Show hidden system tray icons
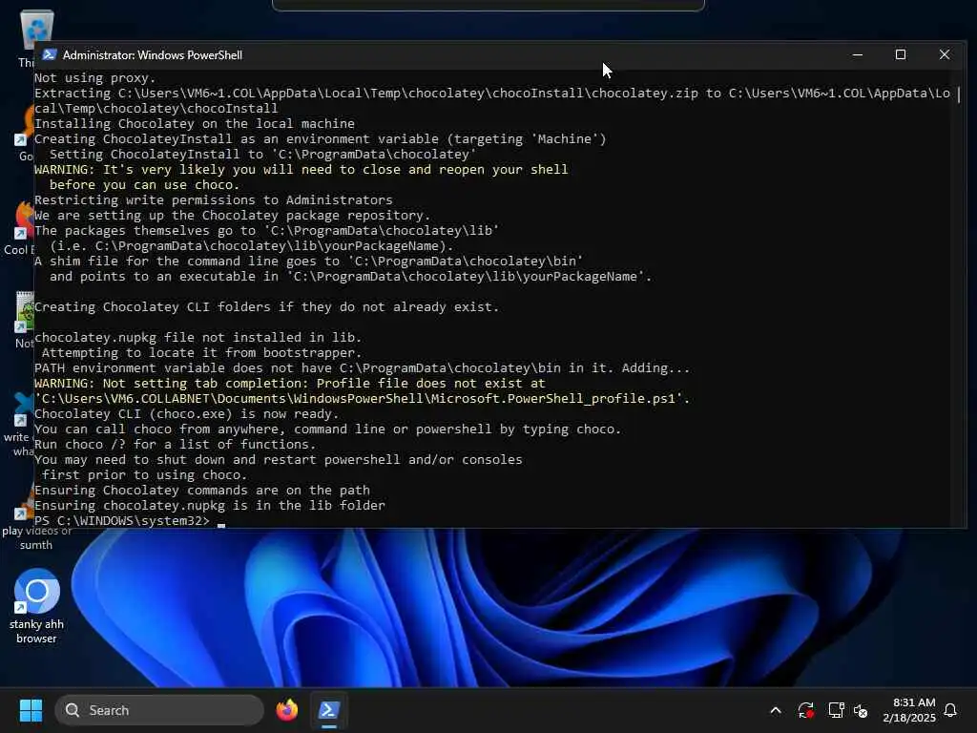Screen dimensions: 977x733 [776, 710]
